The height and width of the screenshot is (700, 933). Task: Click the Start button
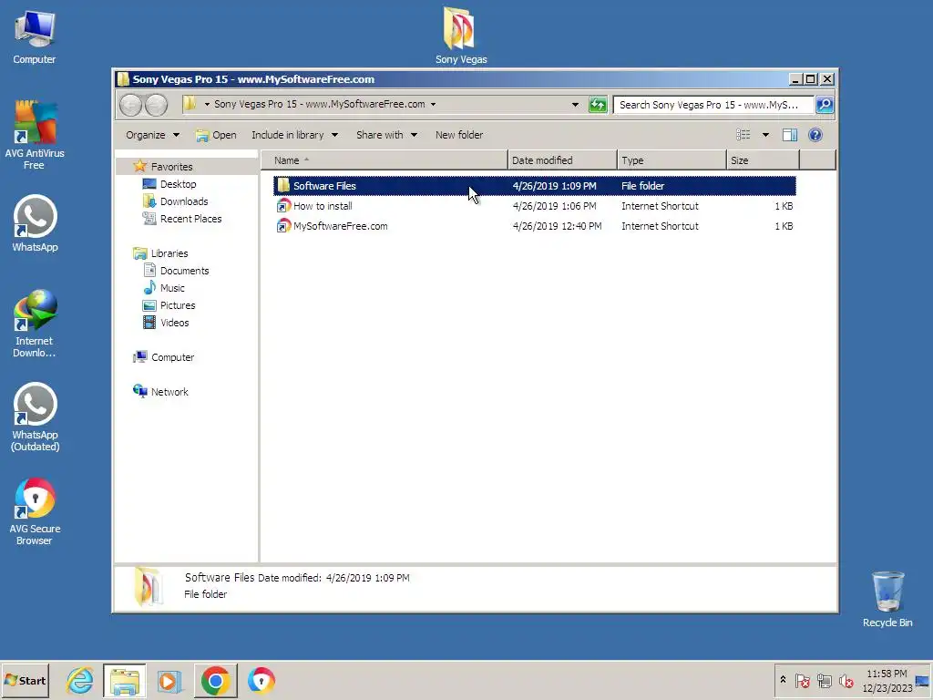click(x=25, y=680)
